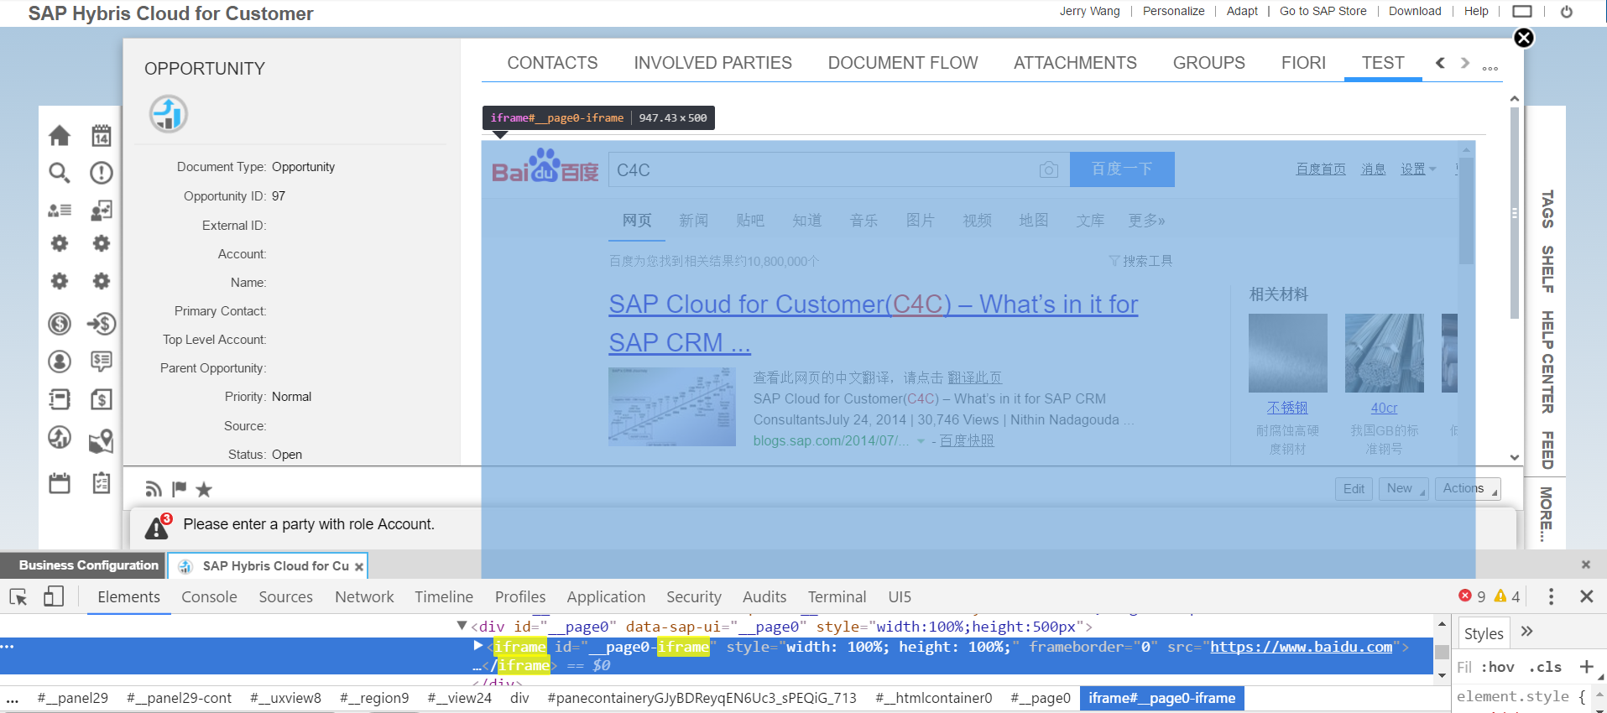Open the Home icon in left sidebar
Viewport: 1607px width, 713px height.
tap(60, 135)
